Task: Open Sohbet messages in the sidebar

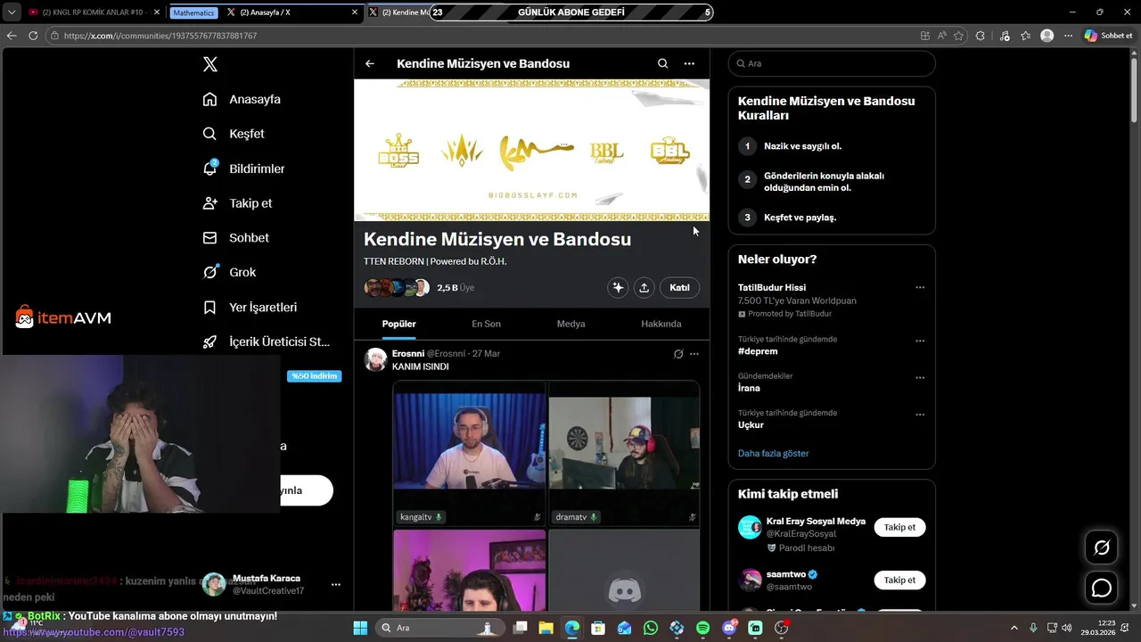Action: [235, 238]
